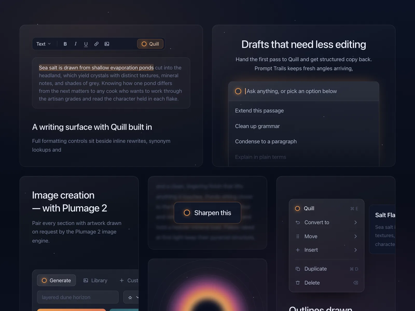Delete the block from the context menu
415x311 pixels.
327,283
